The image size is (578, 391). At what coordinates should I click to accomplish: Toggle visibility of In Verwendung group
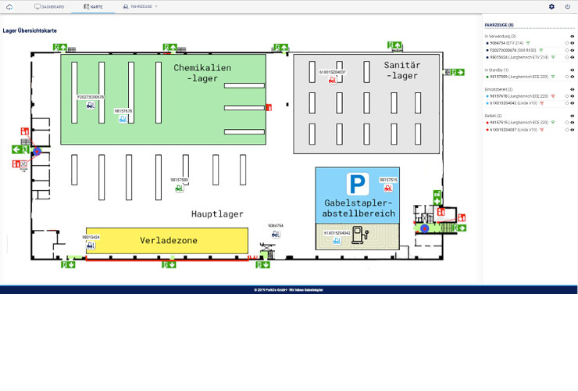[573, 36]
